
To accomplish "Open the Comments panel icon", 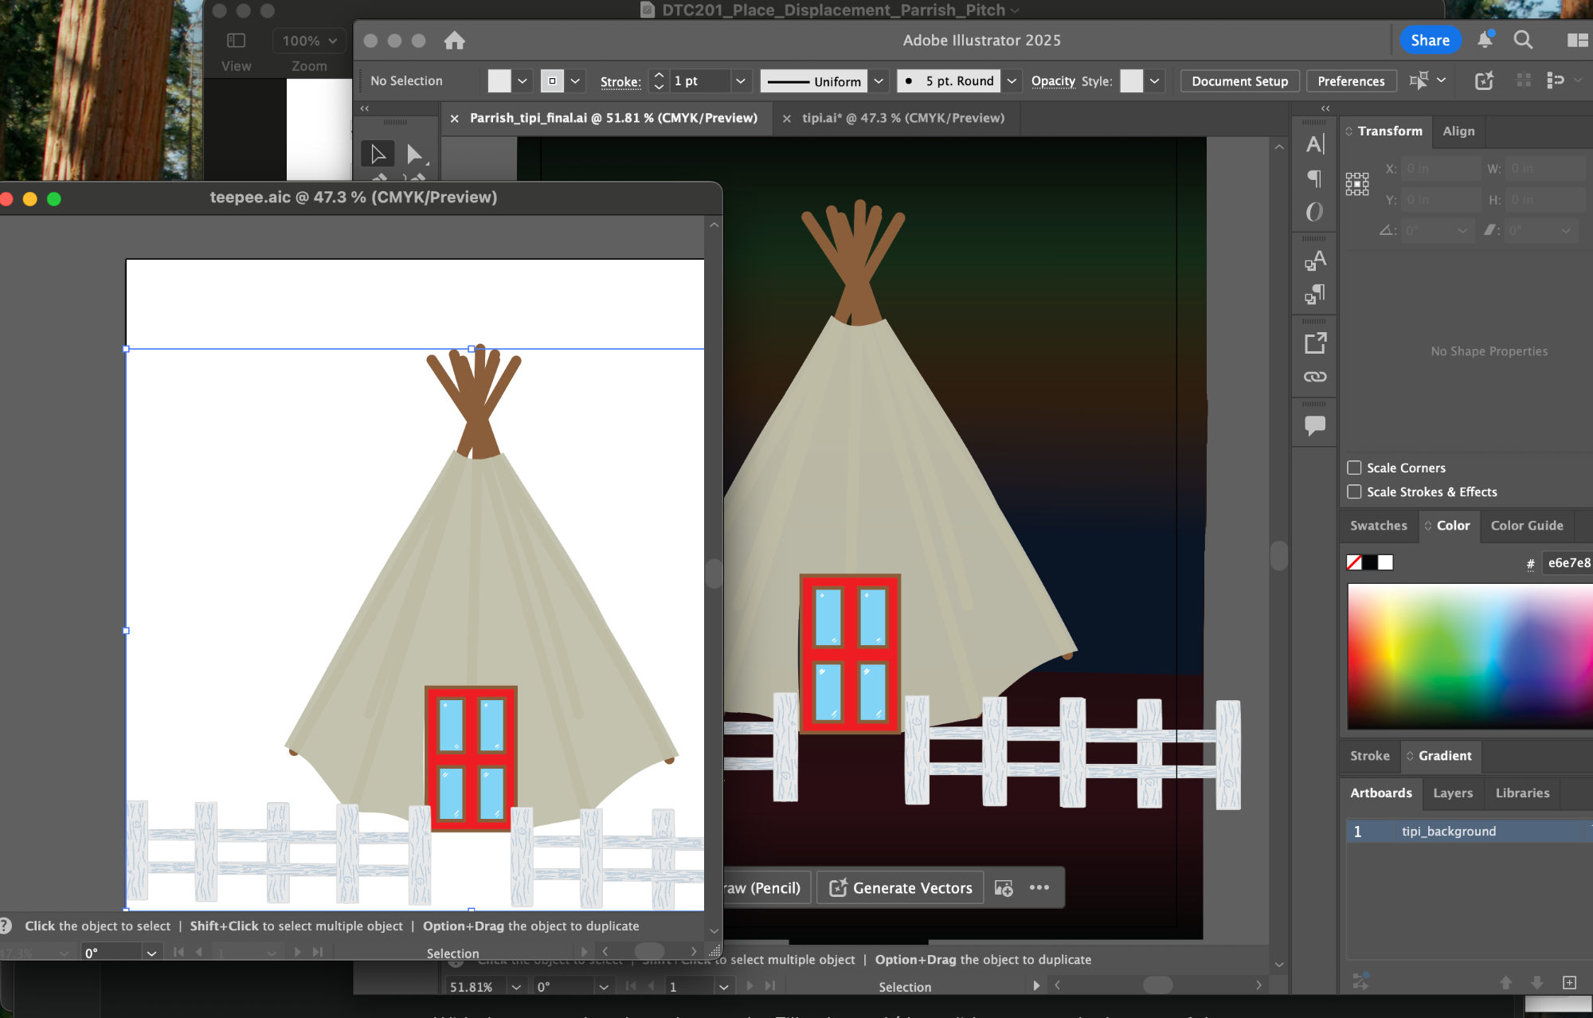I will [1315, 425].
